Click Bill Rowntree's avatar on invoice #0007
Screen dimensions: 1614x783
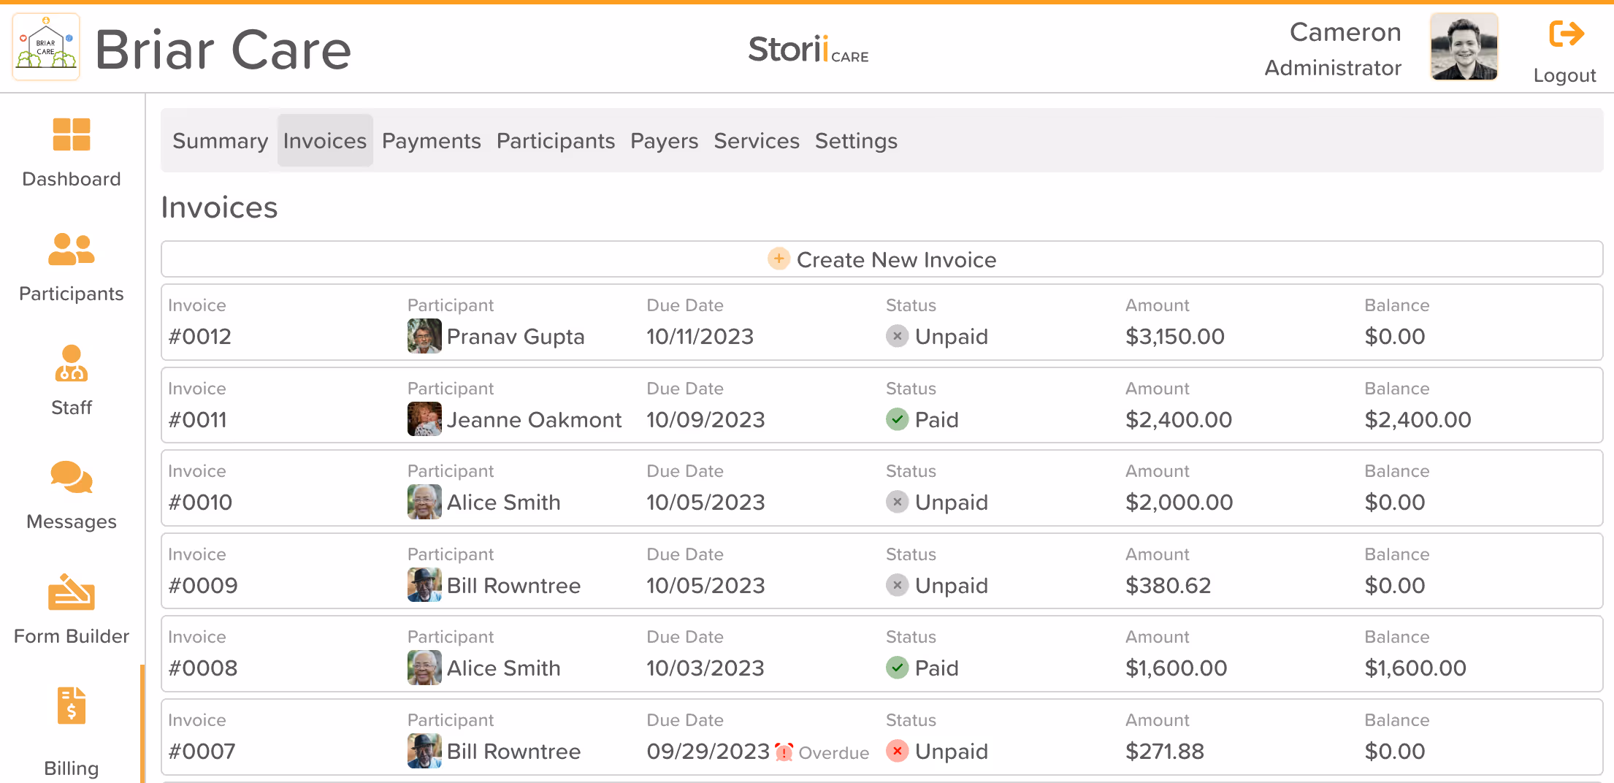point(424,751)
